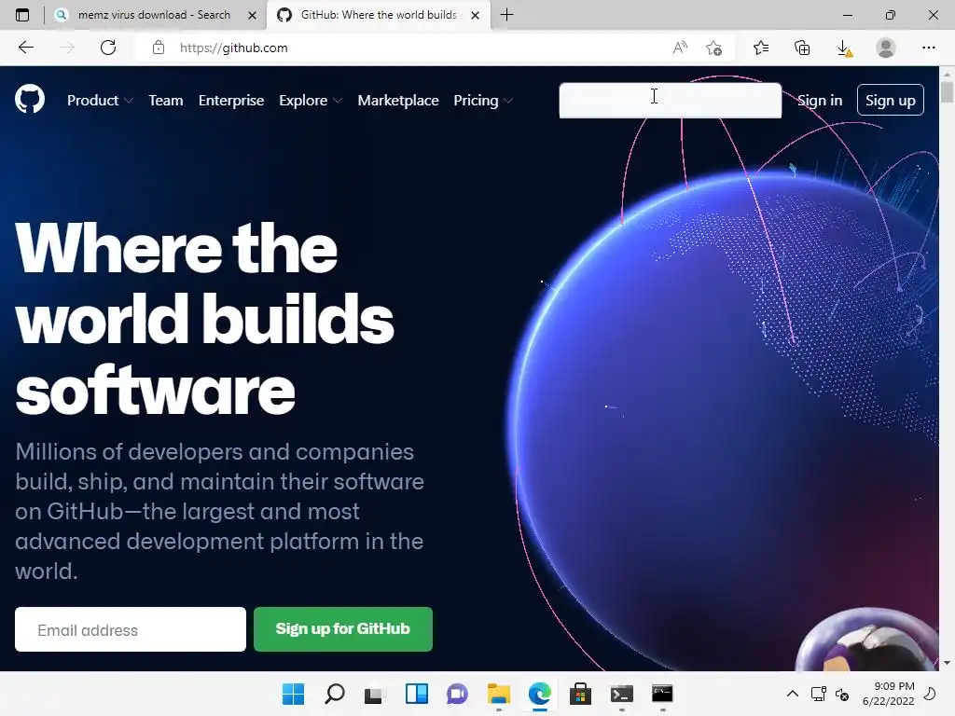
Task: Click Sign up for GitHub green button
Action: click(343, 629)
